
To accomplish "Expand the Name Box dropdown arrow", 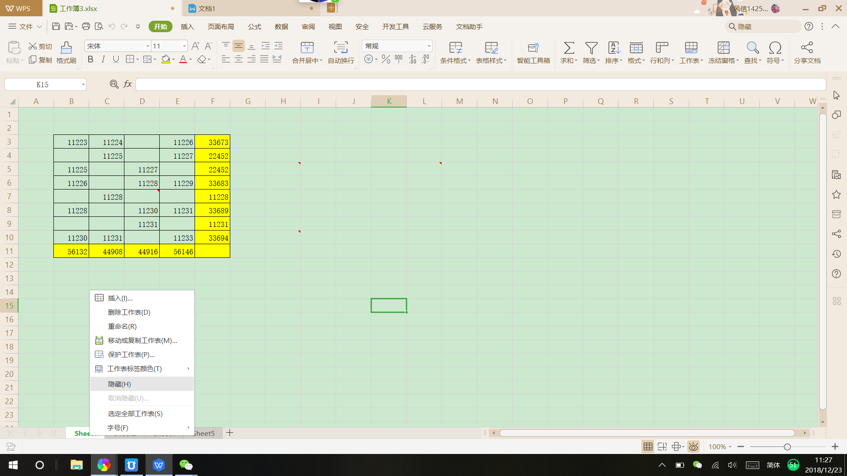I will point(83,85).
